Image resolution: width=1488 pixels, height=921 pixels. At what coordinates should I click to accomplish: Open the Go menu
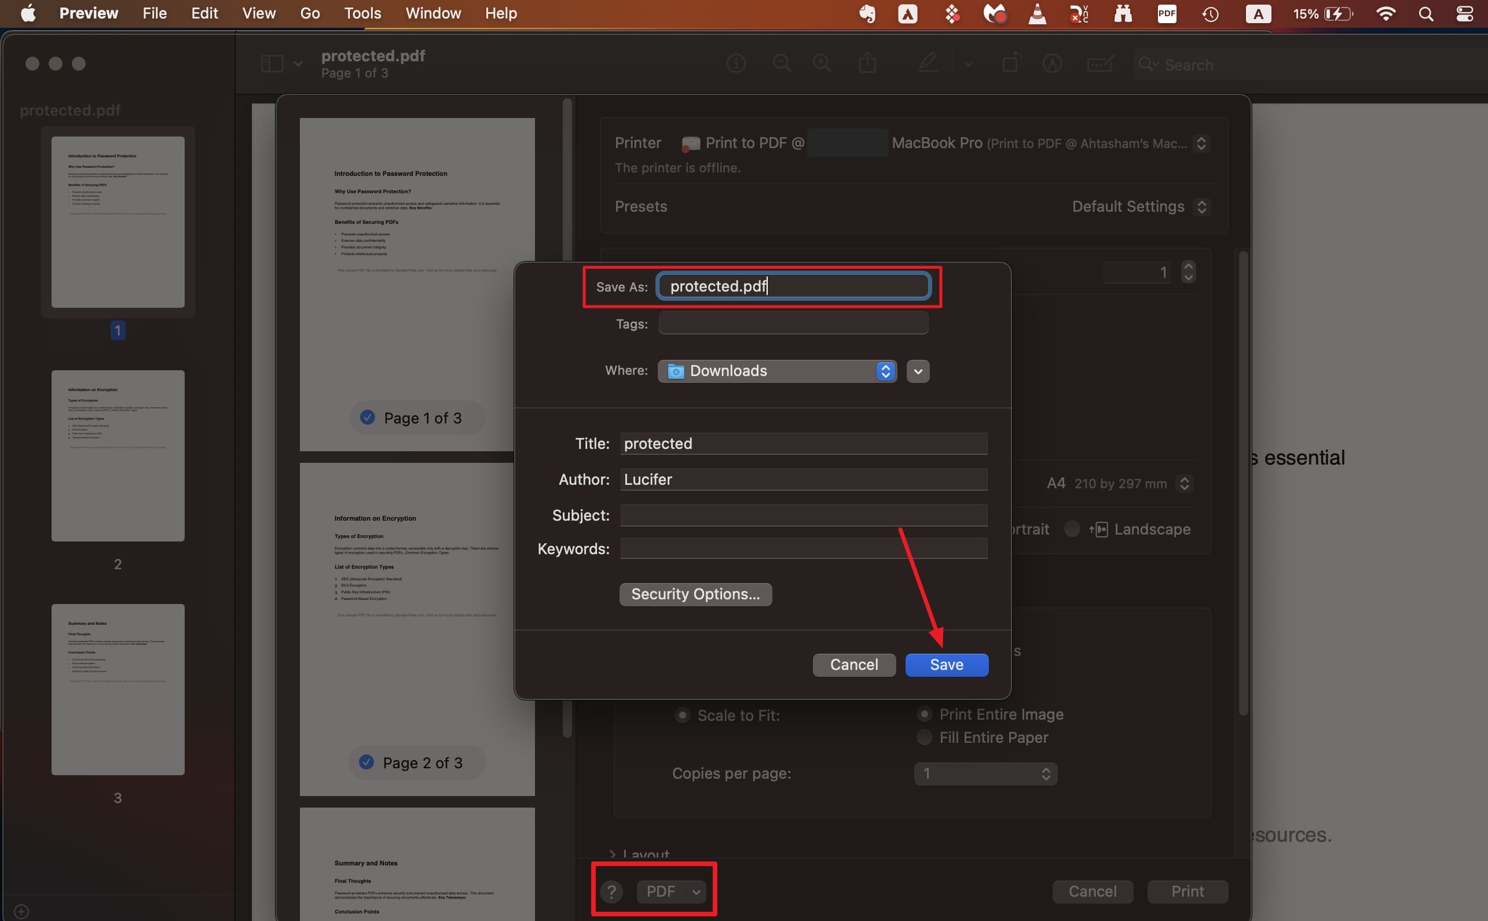pos(310,13)
